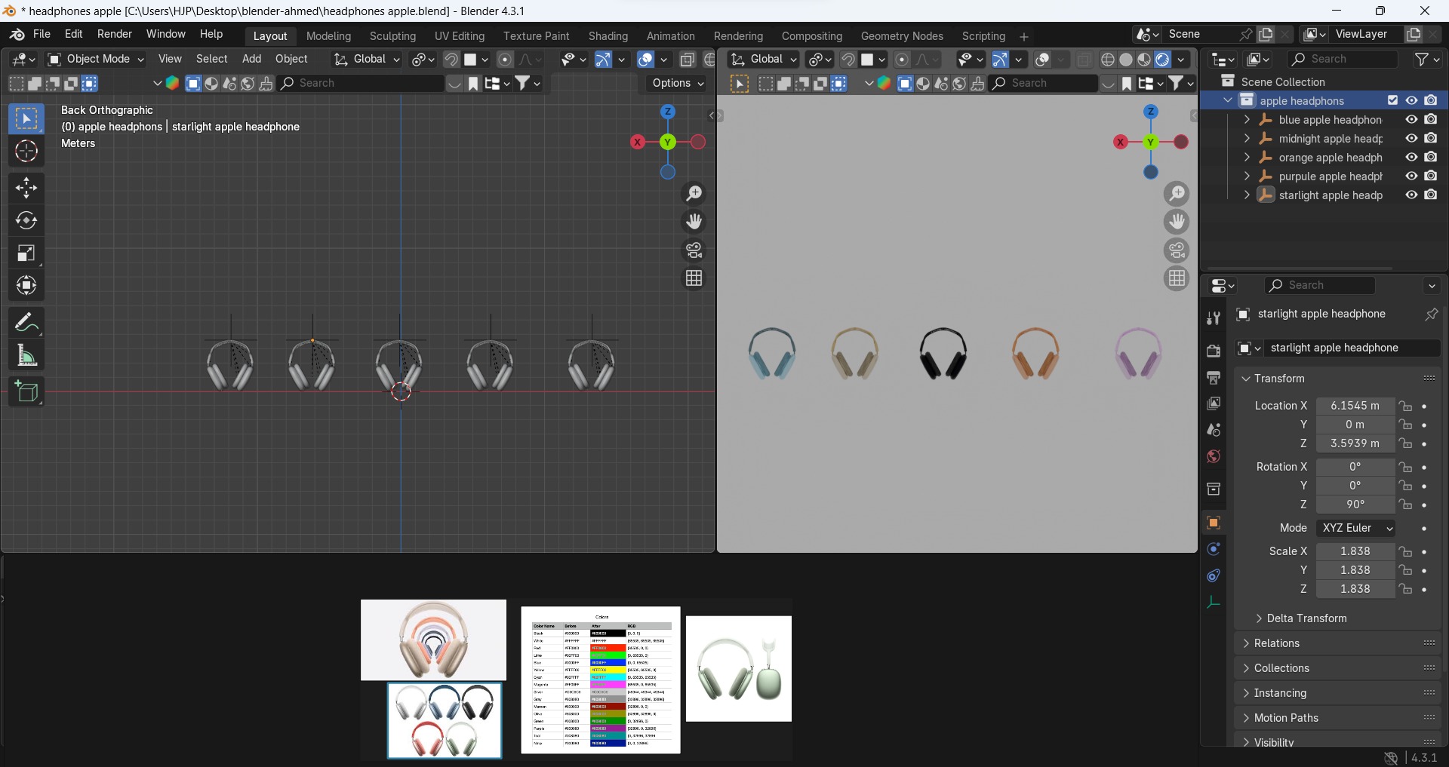Image resolution: width=1449 pixels, height=767 pixels.
Task: Open the XYZ Euler rotation mode dropdown
Action: pos(1358,528)
